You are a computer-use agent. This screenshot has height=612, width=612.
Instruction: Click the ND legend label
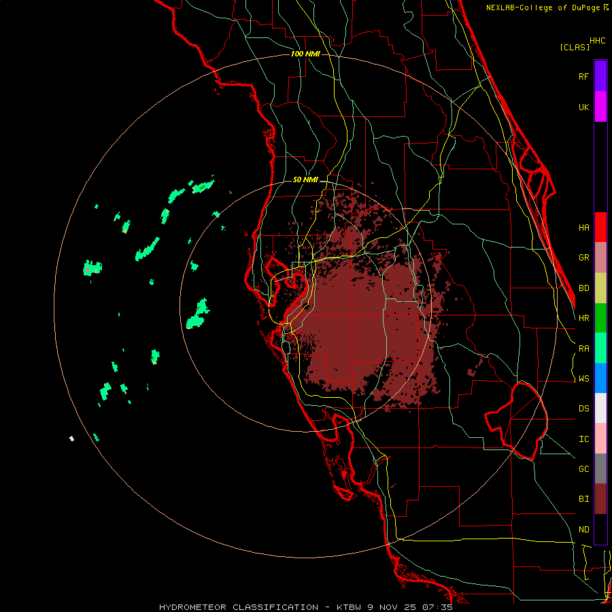click(583, 530)
